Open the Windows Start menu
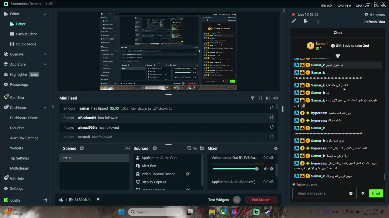The width and height of the screenshot is (389, 218). click(121, 212)
